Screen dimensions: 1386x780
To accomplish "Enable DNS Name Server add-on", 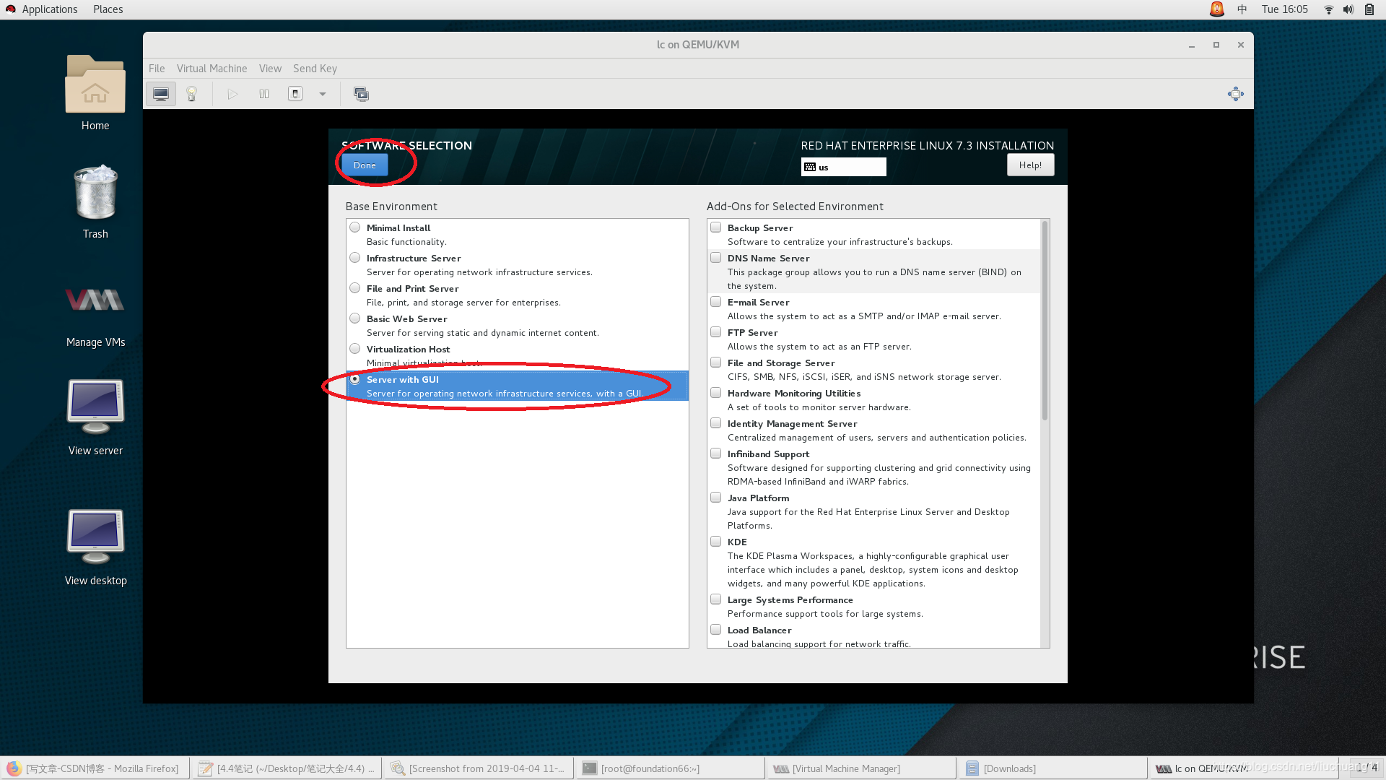I will (715, 257).
